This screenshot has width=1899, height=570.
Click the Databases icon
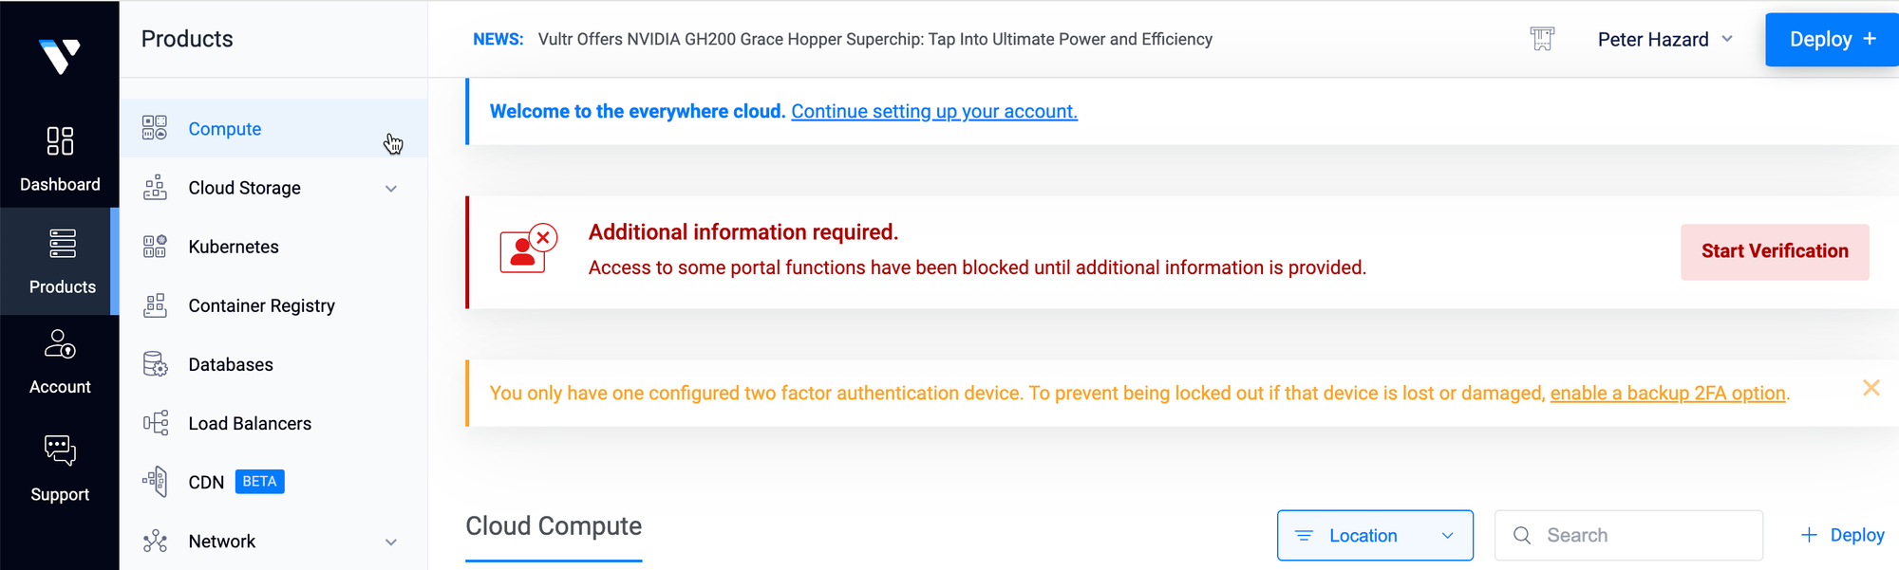(155, 364)
